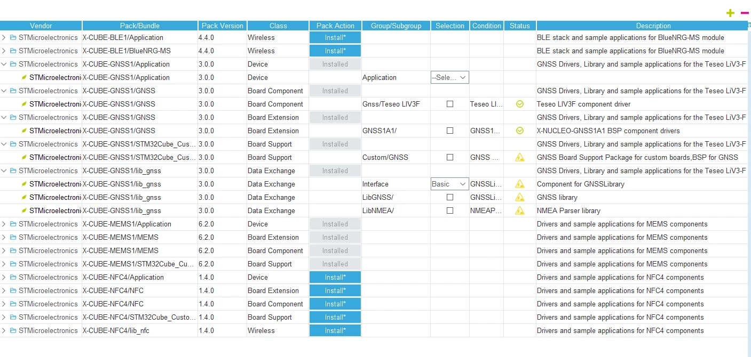Click folder icon of X-CUBE-MEMS1/STM32Cube_Cu... row
The width and height of the screenshot is (751, 357).
point(13,264)
